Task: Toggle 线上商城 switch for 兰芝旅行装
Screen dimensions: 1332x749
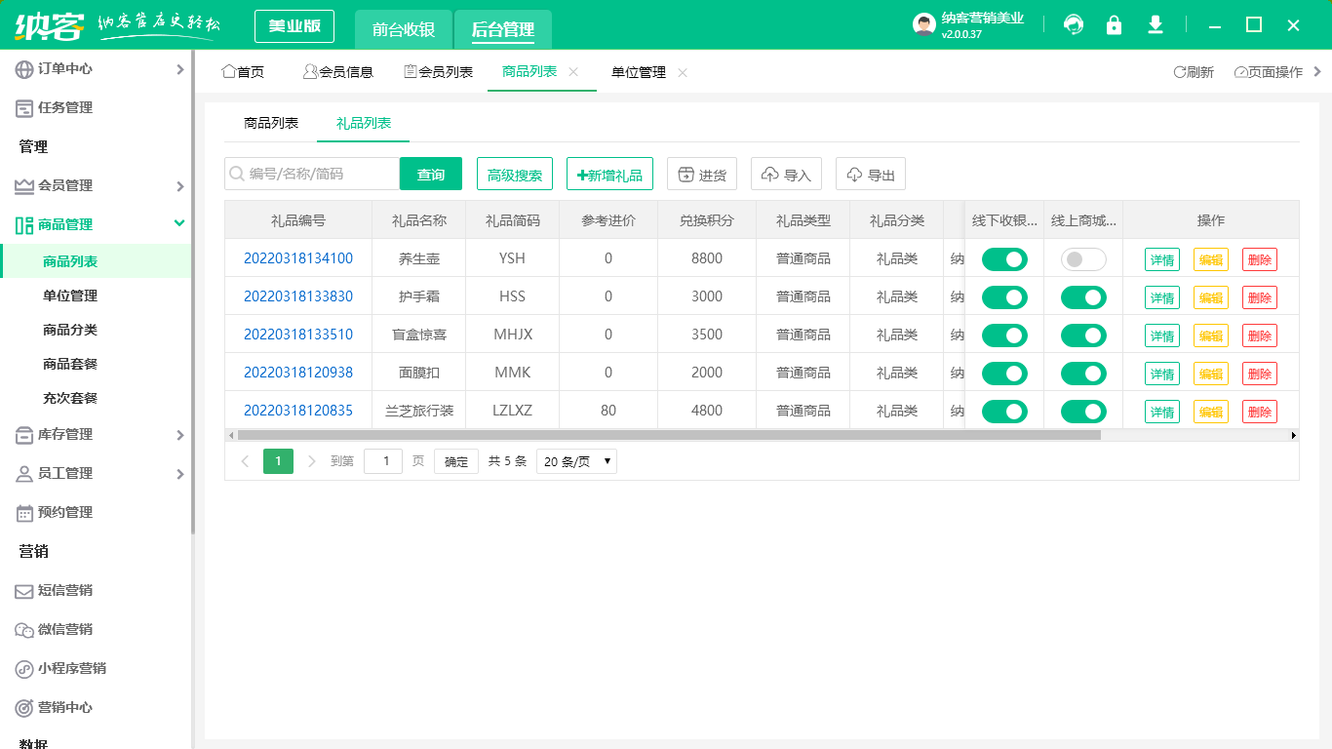Action: click(x=1083, y=412)
